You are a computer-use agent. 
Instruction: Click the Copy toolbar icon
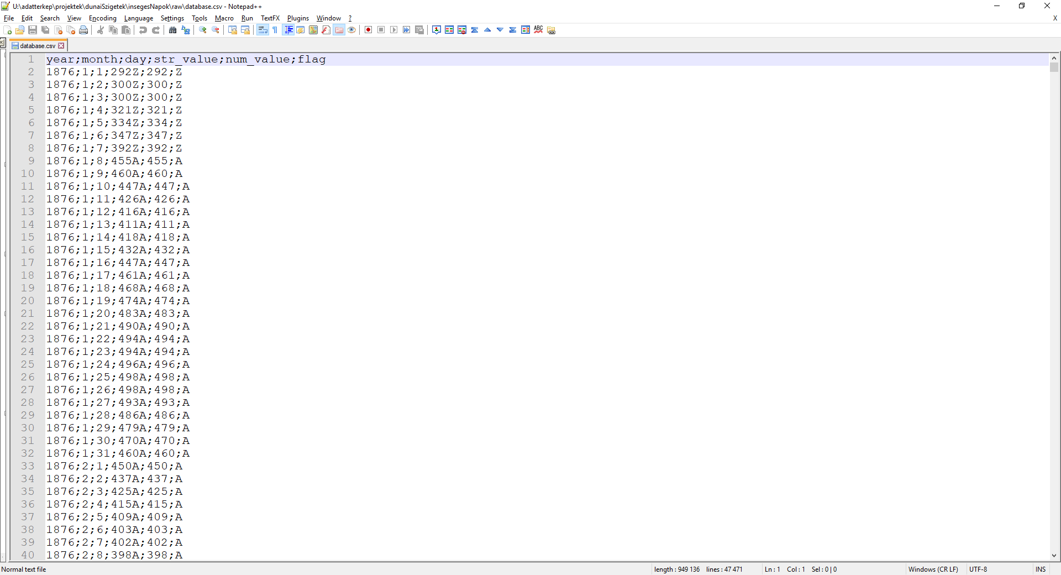coord(113,30)
